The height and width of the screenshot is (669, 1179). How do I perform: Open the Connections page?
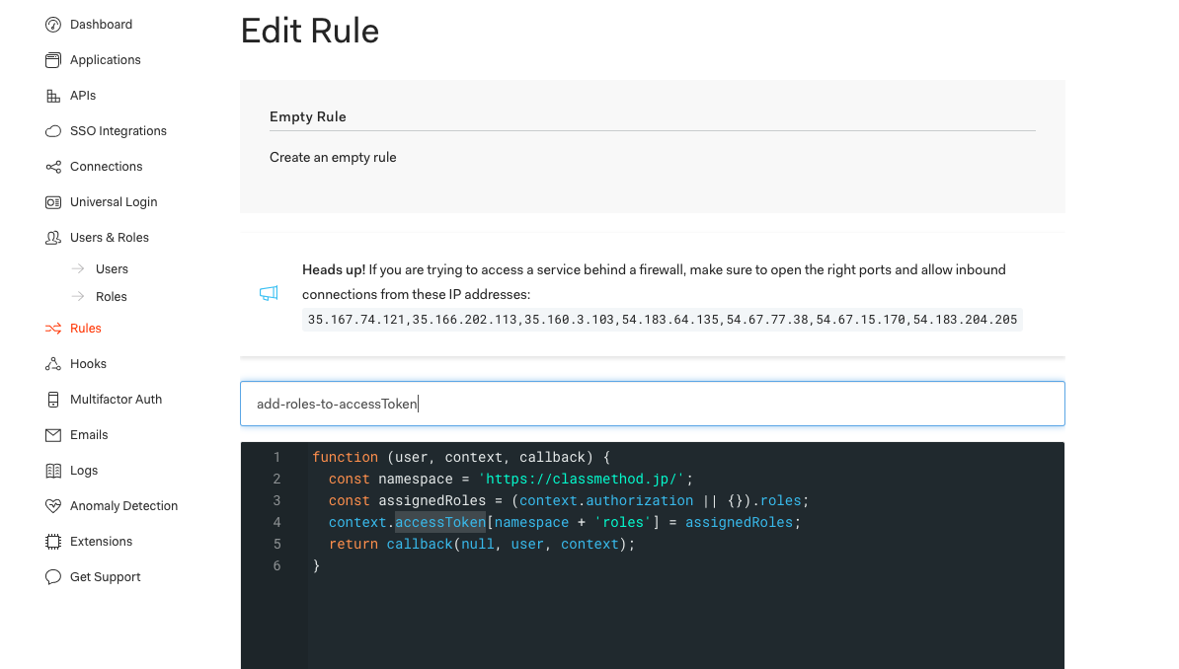click(106, 167)
